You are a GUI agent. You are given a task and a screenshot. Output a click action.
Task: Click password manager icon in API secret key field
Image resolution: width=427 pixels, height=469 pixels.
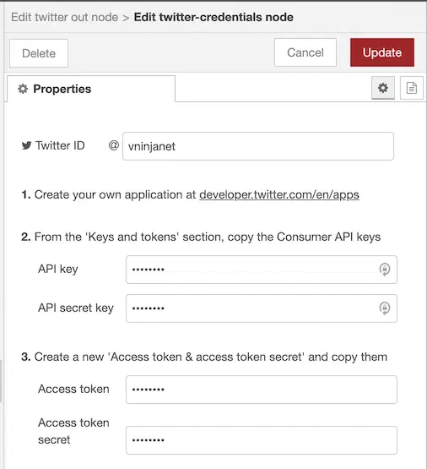click(x=385, y=308)
